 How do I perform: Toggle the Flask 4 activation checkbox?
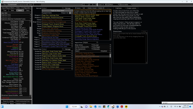click(x=40, y=44)
